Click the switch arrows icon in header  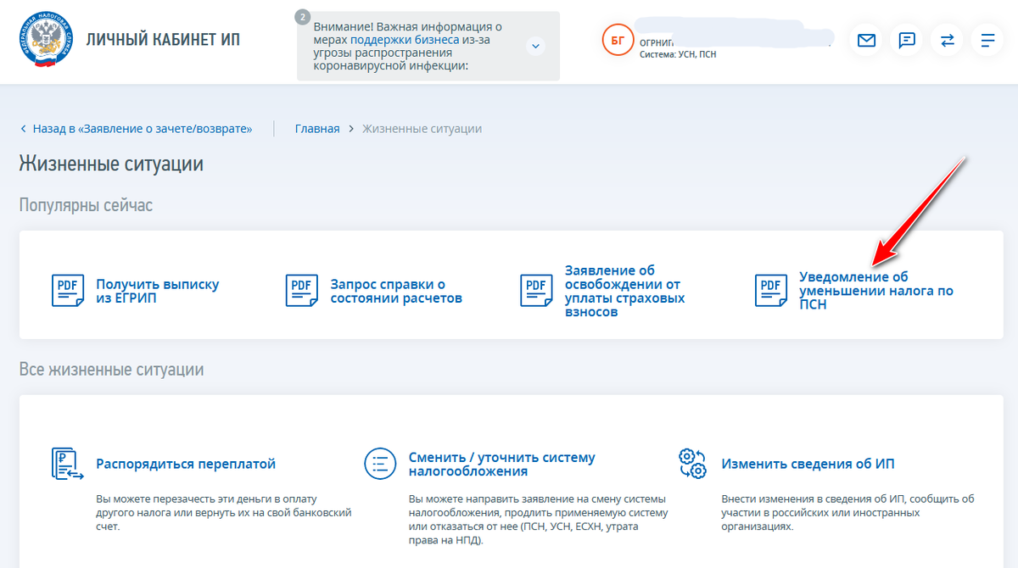(x=947, y=40)
